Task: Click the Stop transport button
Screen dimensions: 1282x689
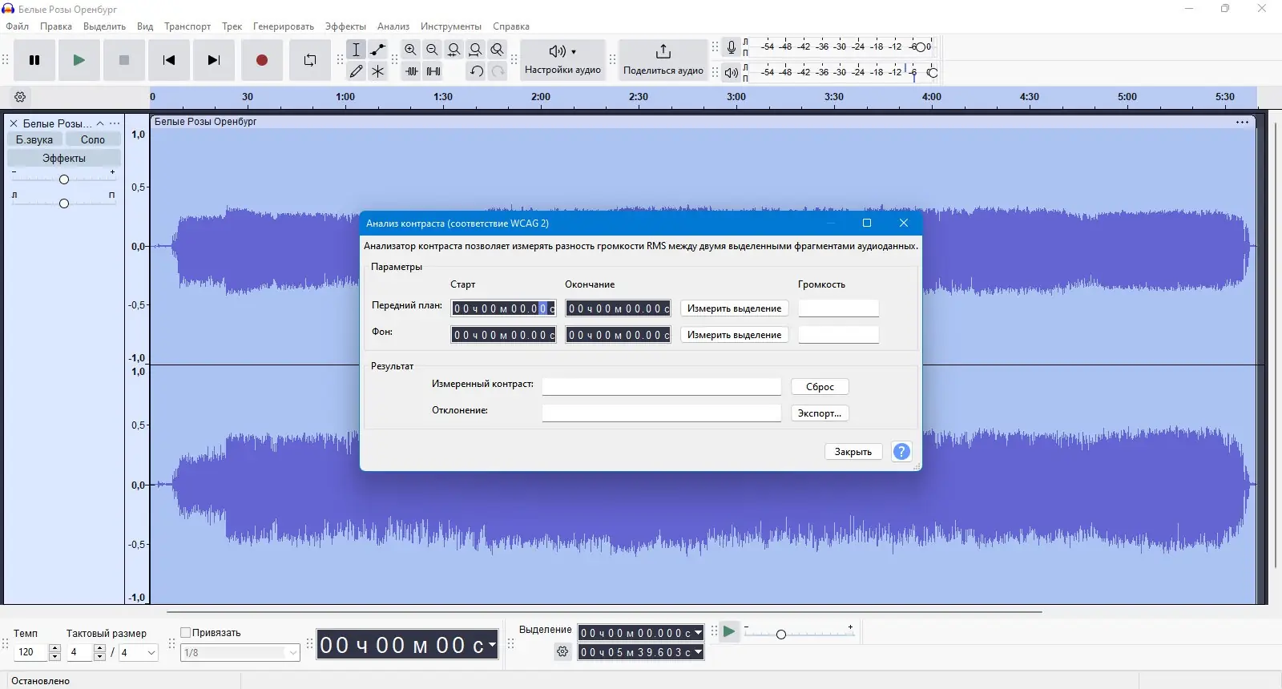Action: [x=123, y=60]
